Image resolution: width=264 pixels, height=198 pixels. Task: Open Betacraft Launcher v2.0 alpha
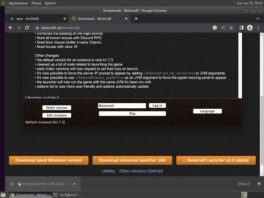tap(216, 160)
